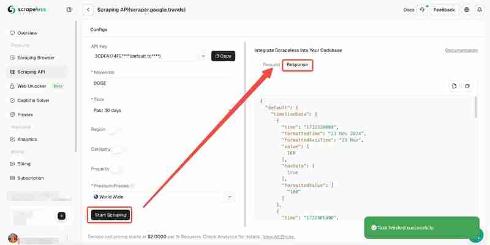Open the Docs button in the header

tap(409, 10)
